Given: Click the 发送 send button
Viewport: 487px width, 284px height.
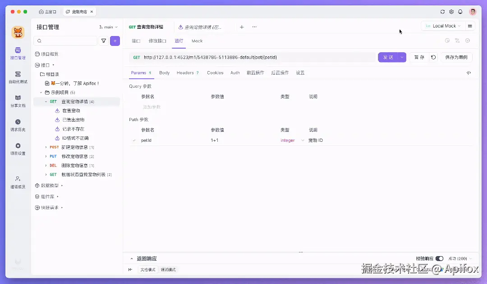Looking at the screenshot, I should pos(388,57).
